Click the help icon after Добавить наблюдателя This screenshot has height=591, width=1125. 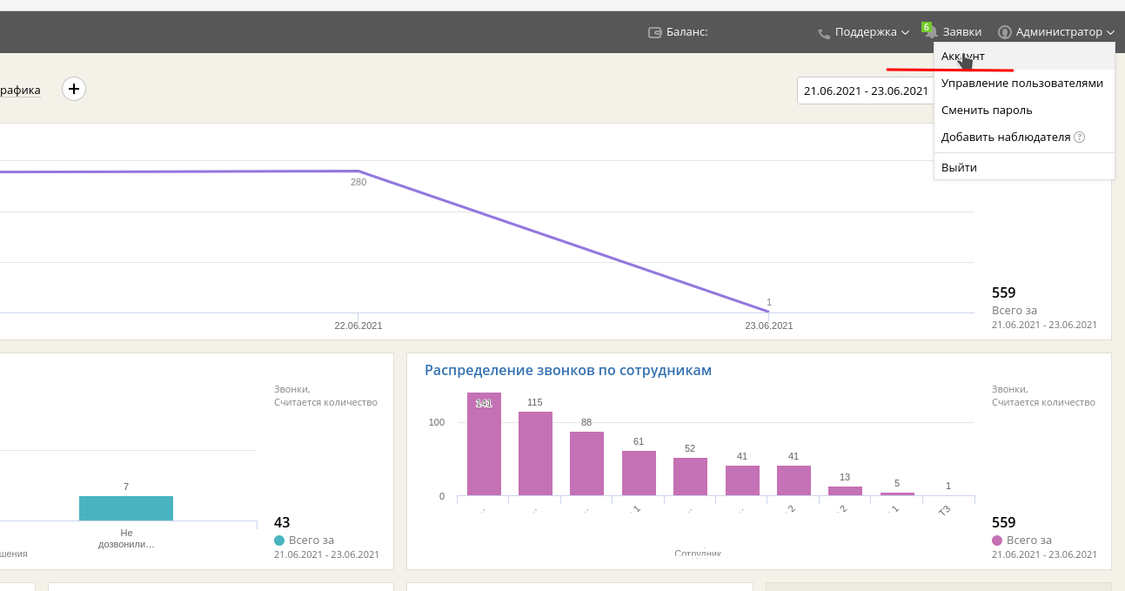coord(1080,138)
